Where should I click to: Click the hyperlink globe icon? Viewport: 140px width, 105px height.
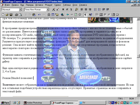62,15
